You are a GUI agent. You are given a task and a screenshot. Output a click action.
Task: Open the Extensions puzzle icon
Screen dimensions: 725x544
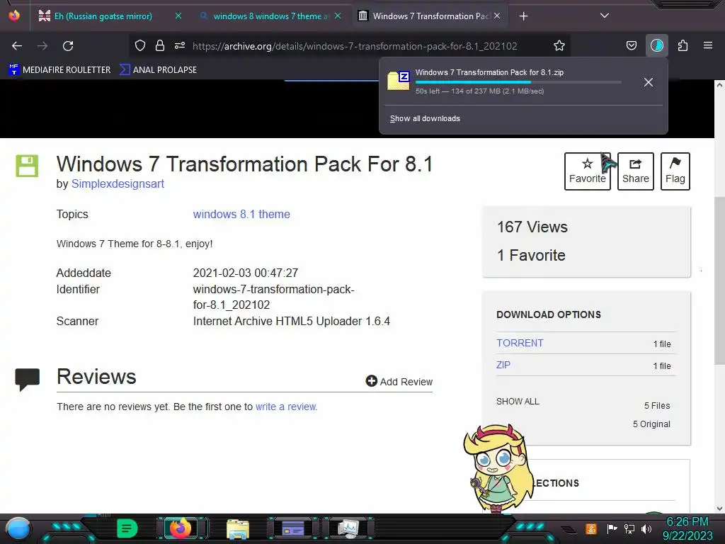pyautogui.click(x=683, y=45)
